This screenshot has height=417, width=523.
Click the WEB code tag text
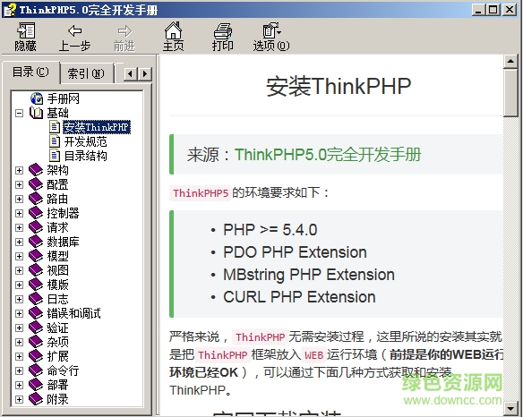pos(313,355)
